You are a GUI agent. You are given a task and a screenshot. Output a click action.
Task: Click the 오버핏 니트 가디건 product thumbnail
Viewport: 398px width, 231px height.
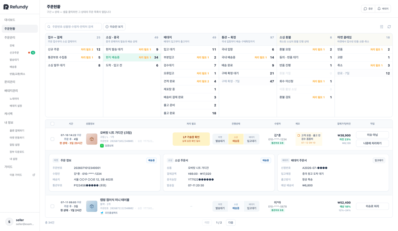click(x=92, y=139)
